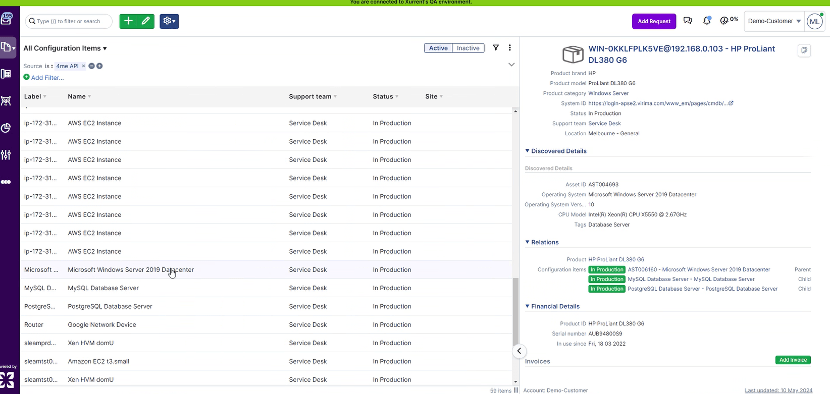Click the Add Request button
Viewport: 830px width, 394px height.
pyautogui.click(x=654, y=21)
